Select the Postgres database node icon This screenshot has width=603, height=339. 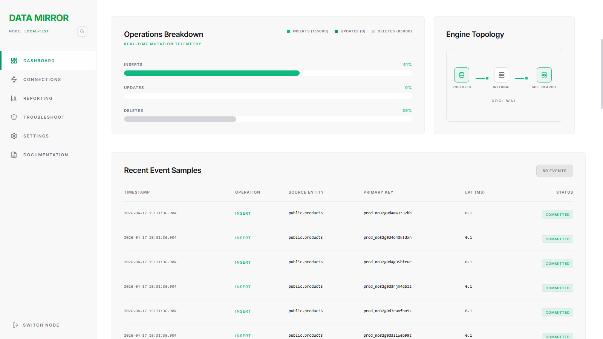click(x=462, y=75)
